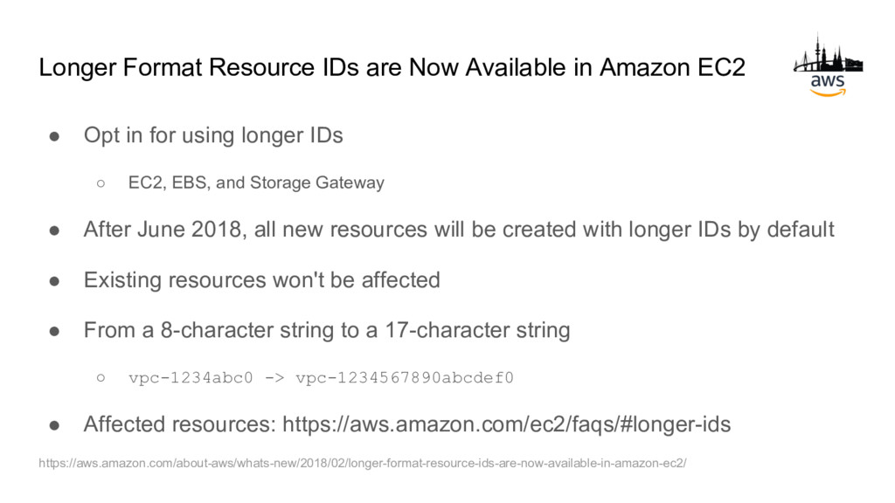The width and height of the screenshot is (895, 503).
Task: Click the hollow bullet before 'EC2, EBS'
Action: (101, 183)
